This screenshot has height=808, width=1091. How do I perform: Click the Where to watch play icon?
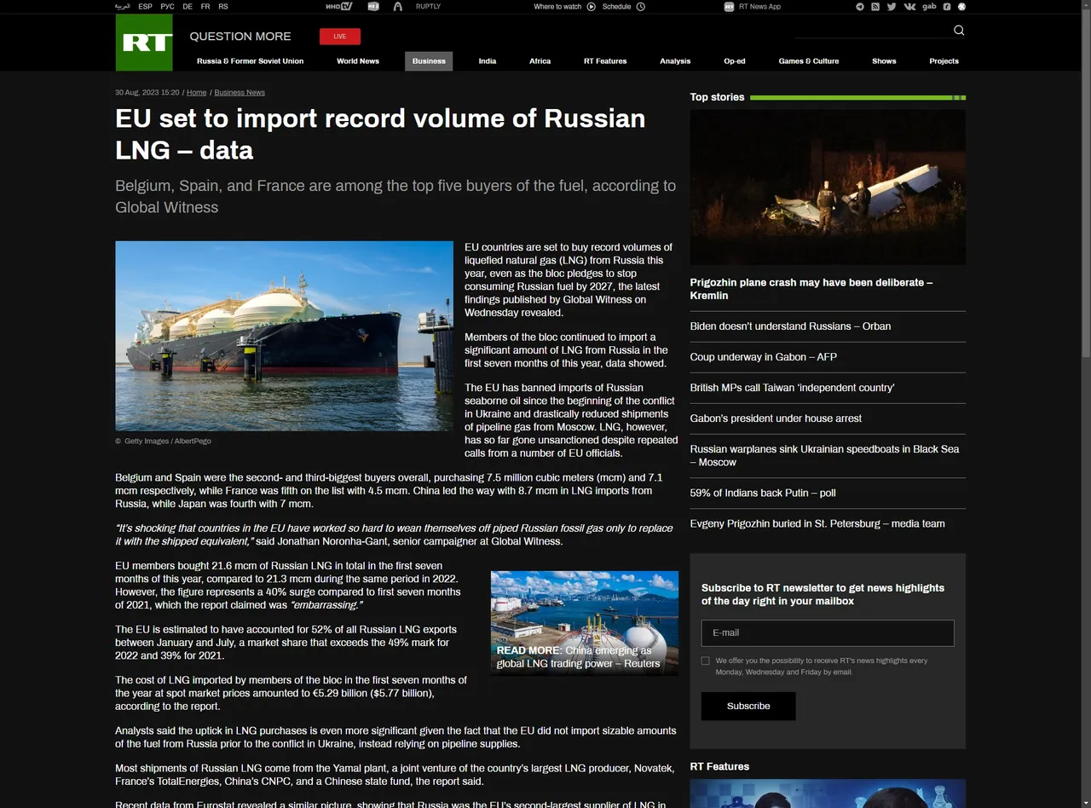592,7
